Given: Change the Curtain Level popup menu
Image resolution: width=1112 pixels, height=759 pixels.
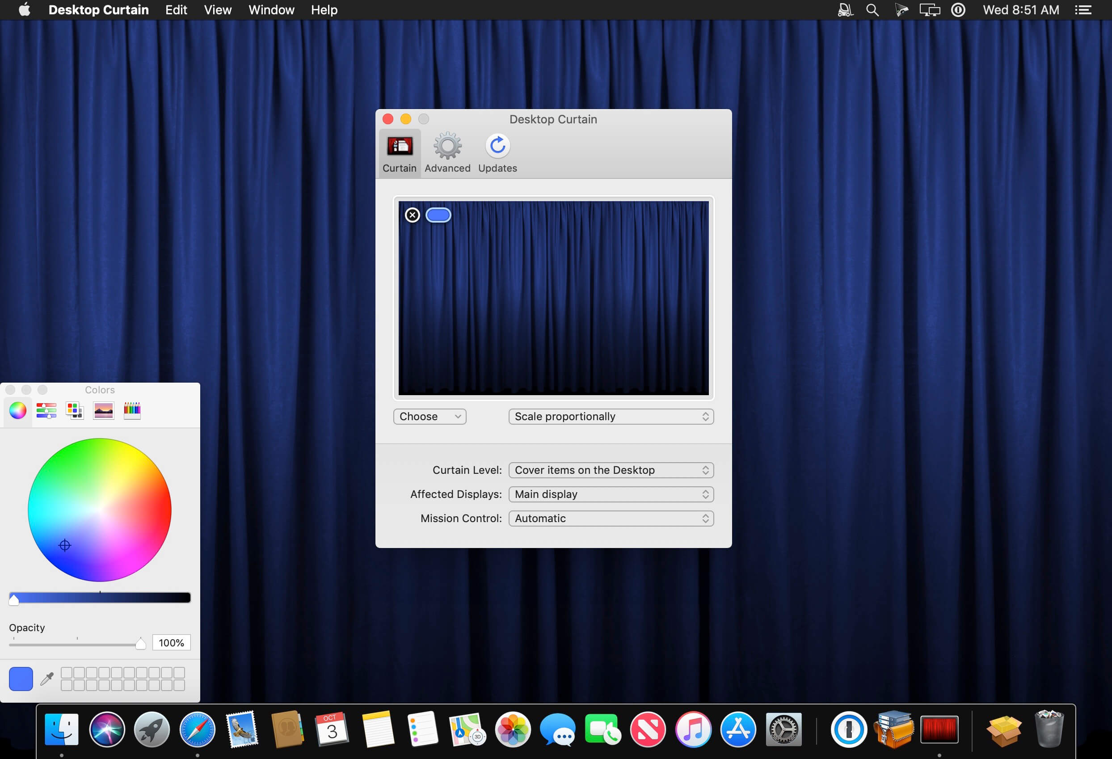Looking at the screenshot, I should tap(611, 470).
